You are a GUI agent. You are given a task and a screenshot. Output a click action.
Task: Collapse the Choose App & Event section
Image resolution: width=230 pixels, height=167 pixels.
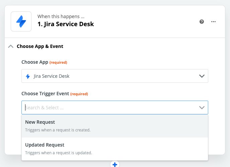click(x=11, y=46)
